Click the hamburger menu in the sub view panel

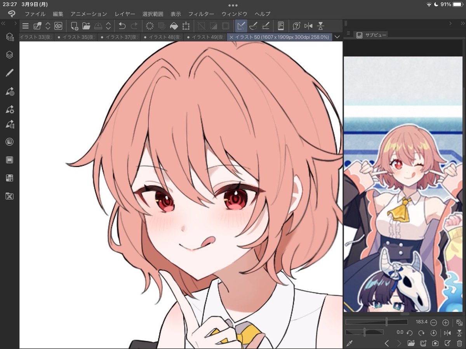tap(348, 34)
